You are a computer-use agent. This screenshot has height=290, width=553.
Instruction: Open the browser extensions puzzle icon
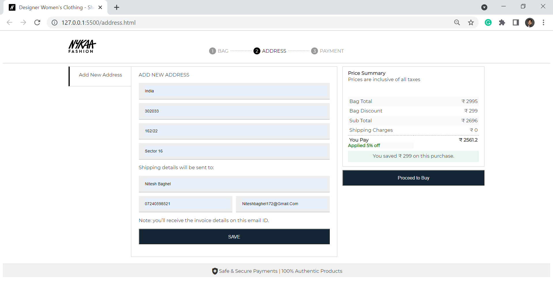pos(502,22)
